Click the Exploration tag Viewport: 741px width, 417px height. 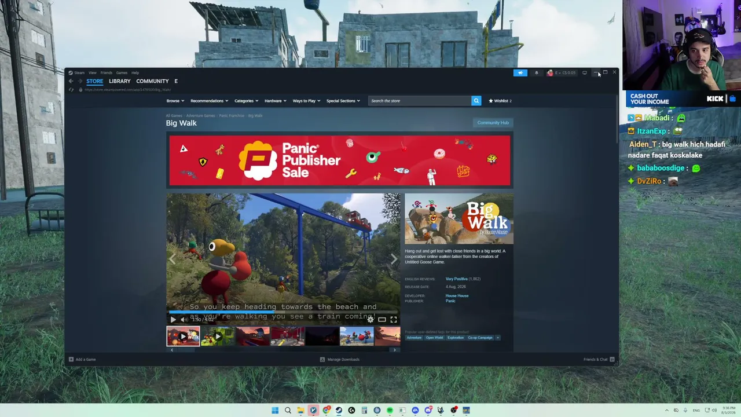click(x=455, y=338)
